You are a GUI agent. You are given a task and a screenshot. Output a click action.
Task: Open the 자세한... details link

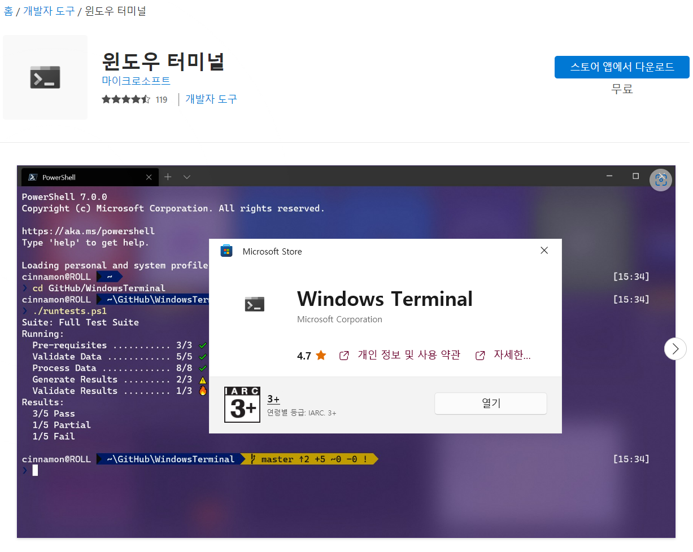(x=503, y=355)
